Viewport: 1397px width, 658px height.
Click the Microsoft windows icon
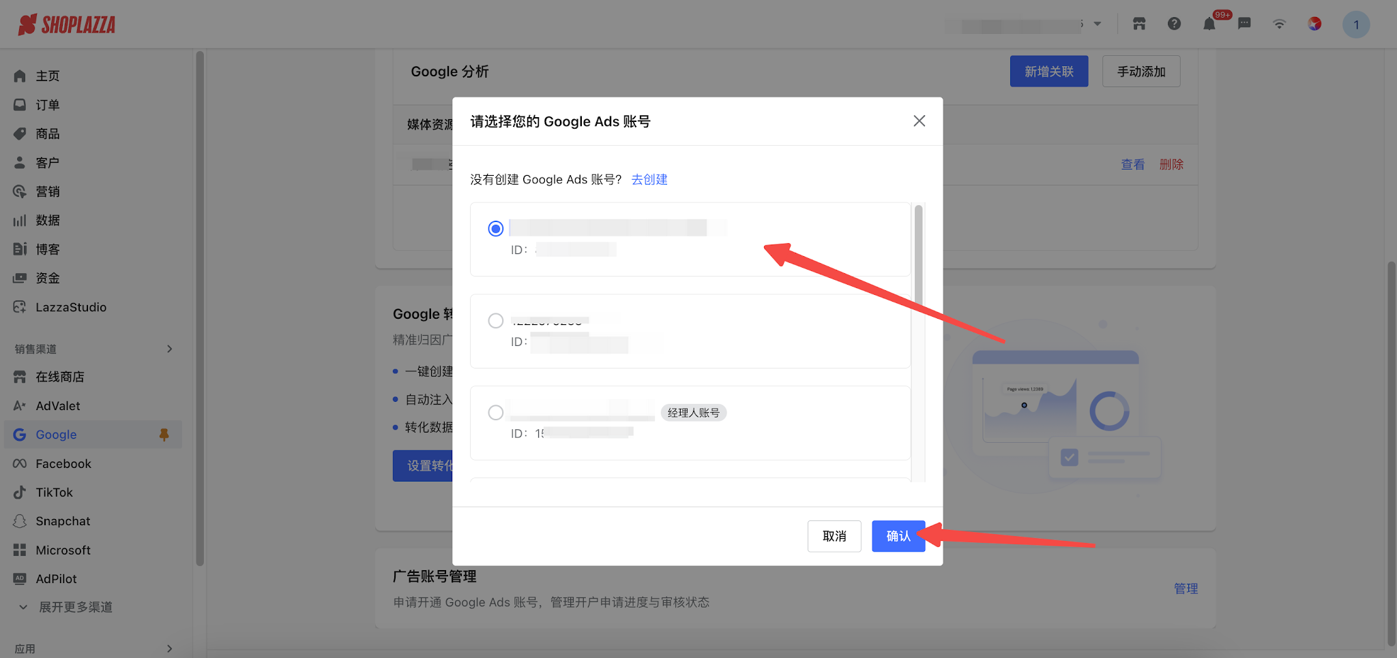coord(20,550)
